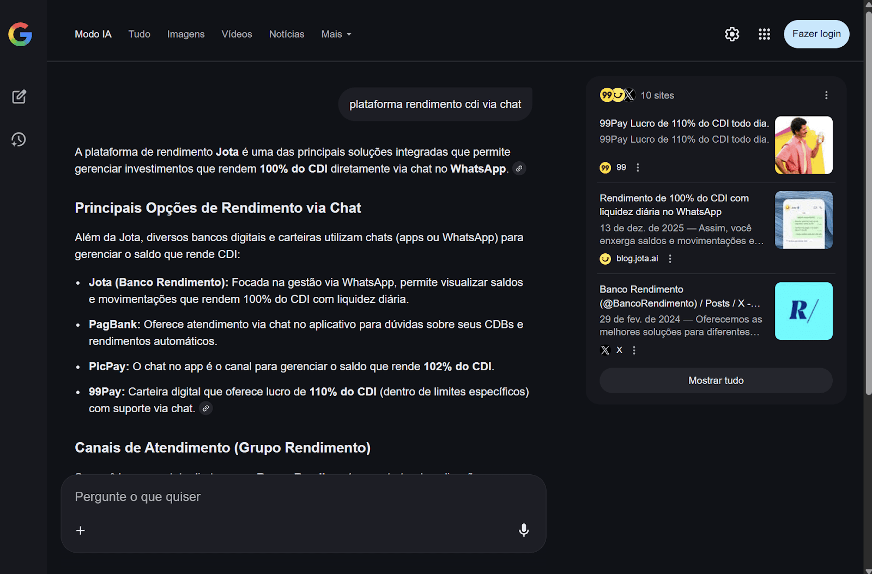Viewport: 872px width, 574px height.
Task: Click the Fazer login button
Action: coord(816,34)
